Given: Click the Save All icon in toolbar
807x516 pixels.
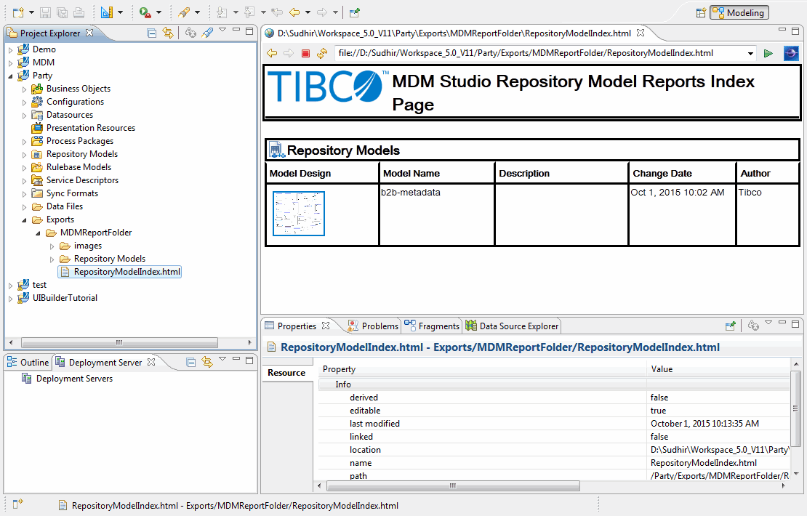Looking at the screenshot, I should click(x=62, y=12).
